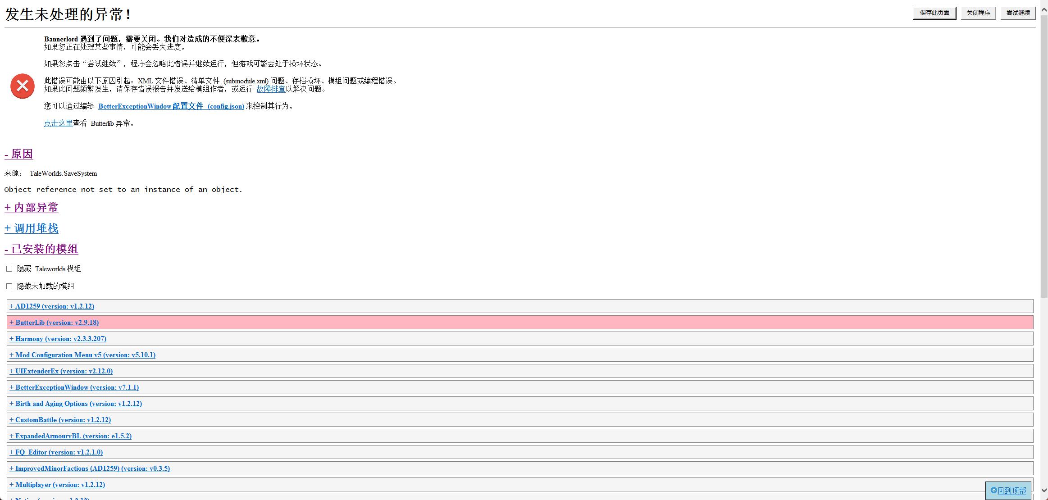Collapse the reason (原因) section
The width and height of the screenshot is (1048, 500).
(x=19, y=154)
